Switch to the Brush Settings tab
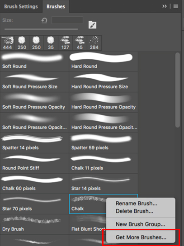 (x=21, y=6)
